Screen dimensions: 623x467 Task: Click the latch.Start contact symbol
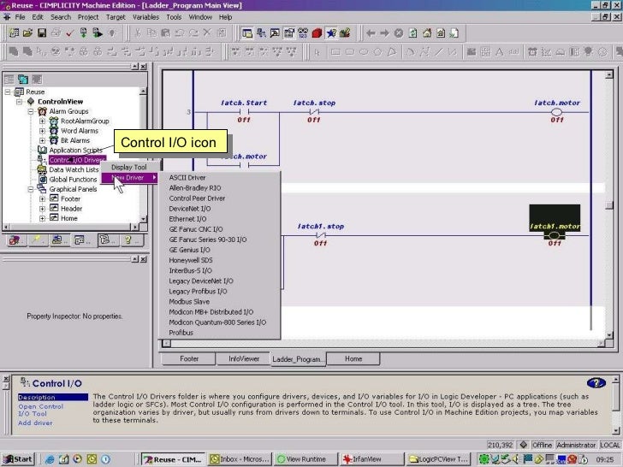click(x=244, y=112)
